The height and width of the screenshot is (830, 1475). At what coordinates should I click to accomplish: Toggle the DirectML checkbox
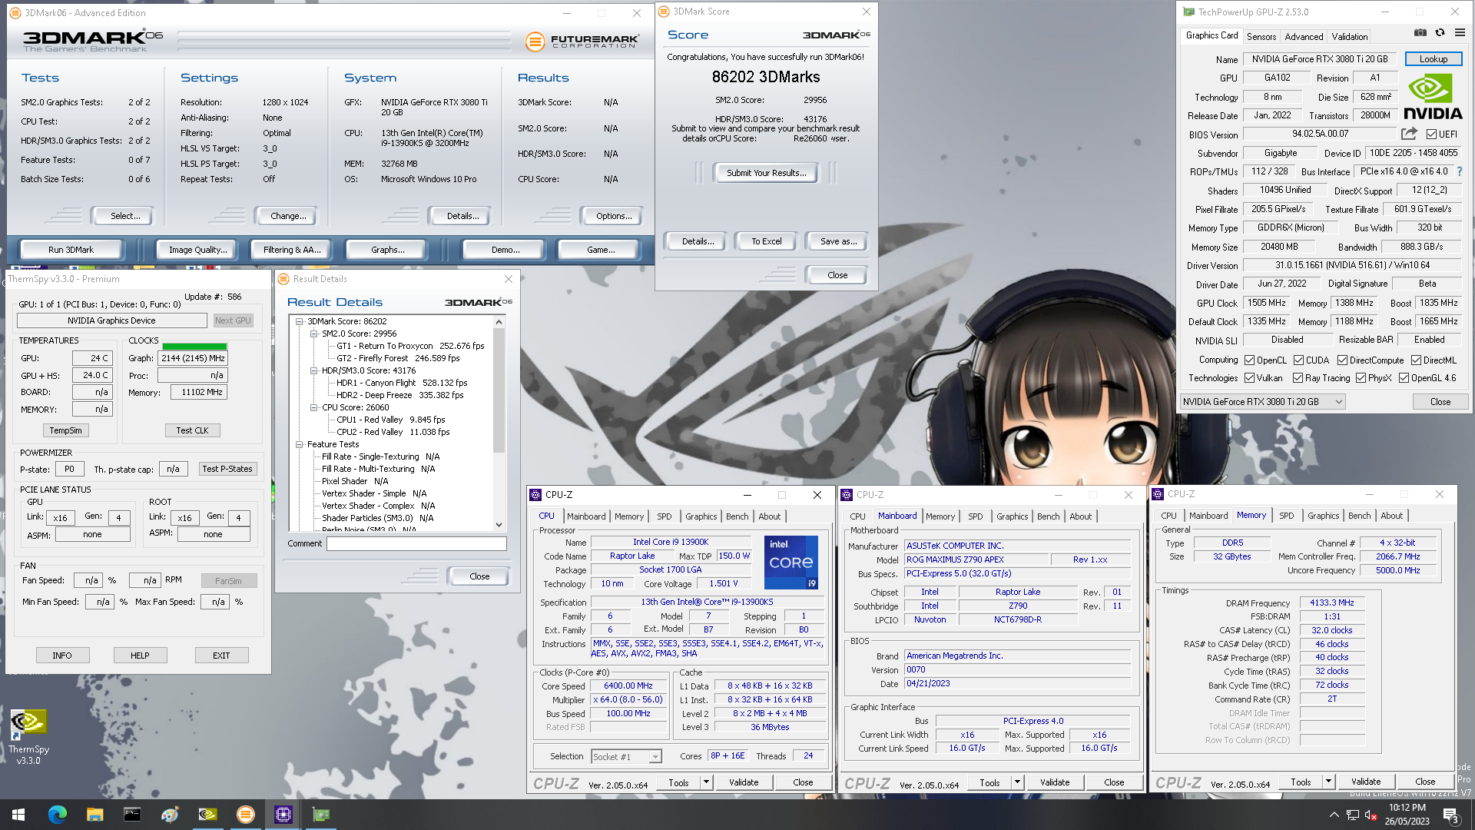[1416, 360]
